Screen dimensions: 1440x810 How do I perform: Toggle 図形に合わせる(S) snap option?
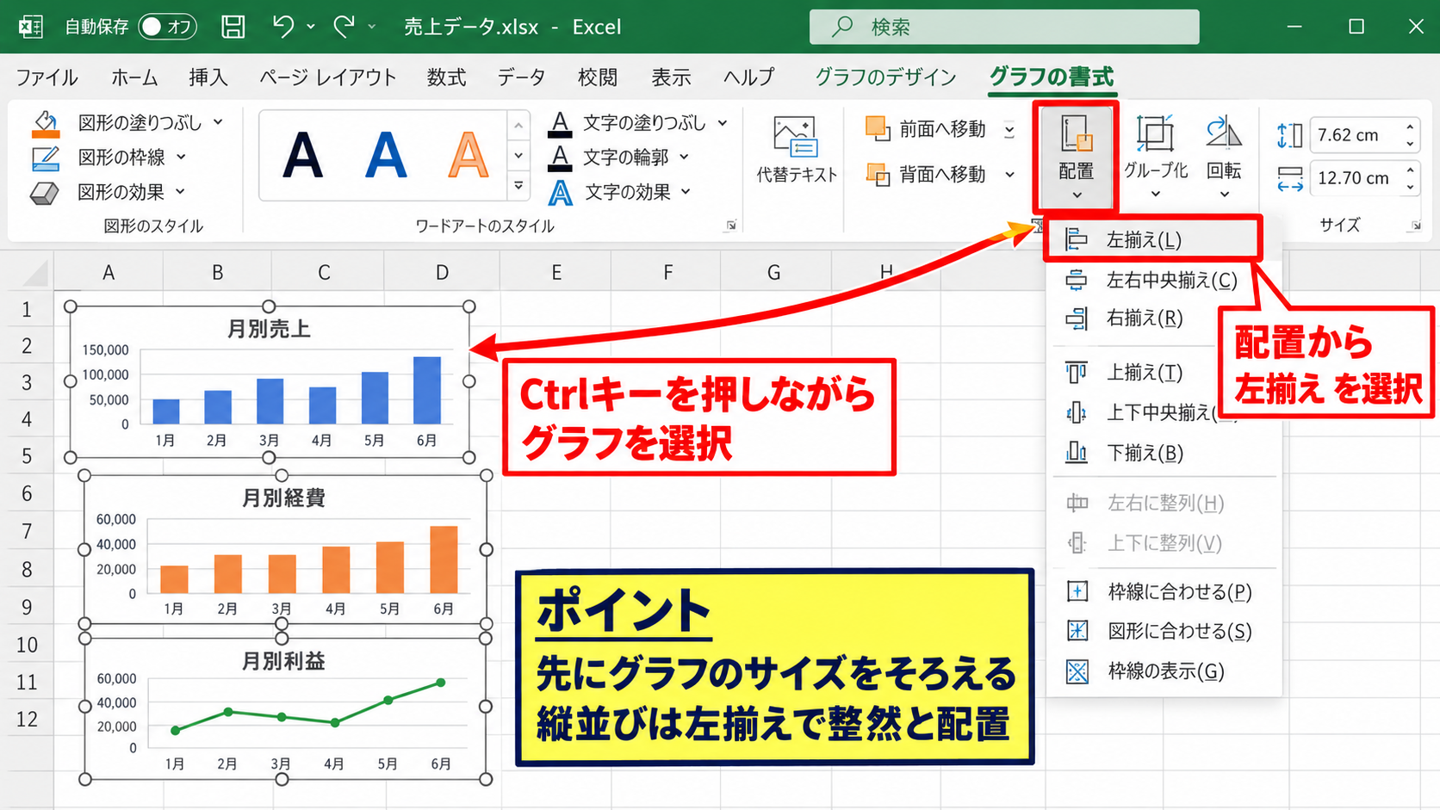coord(1164,632)
